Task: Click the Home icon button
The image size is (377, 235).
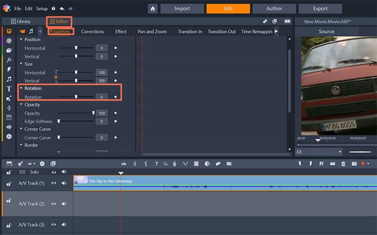Action: coord(153,9)
